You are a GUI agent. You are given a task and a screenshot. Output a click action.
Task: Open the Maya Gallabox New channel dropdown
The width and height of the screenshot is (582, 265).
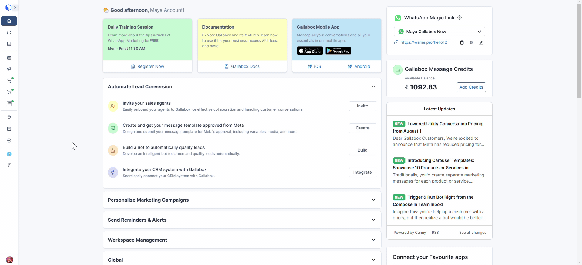click(x=439, y=32)
